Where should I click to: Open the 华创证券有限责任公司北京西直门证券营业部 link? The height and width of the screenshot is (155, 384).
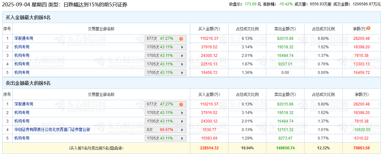click(52, 129)
